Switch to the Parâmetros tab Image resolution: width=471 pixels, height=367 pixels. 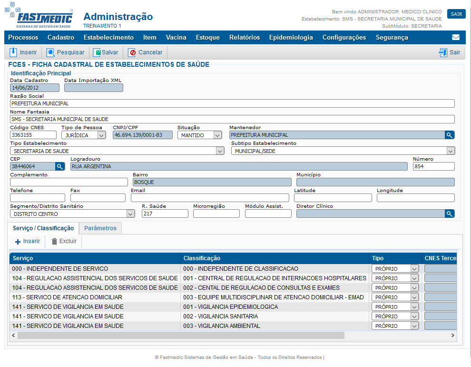(100, 228)
